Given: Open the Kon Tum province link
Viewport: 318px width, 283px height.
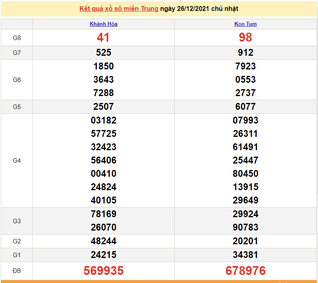Looking at the screenshot, I should click(x=245, y=24).
